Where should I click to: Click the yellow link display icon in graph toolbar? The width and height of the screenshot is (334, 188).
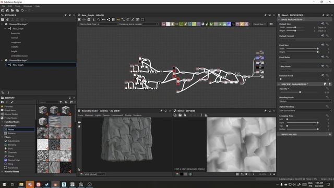[118, 20]
